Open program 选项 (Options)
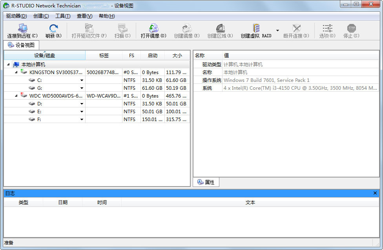 click(327, 29)
